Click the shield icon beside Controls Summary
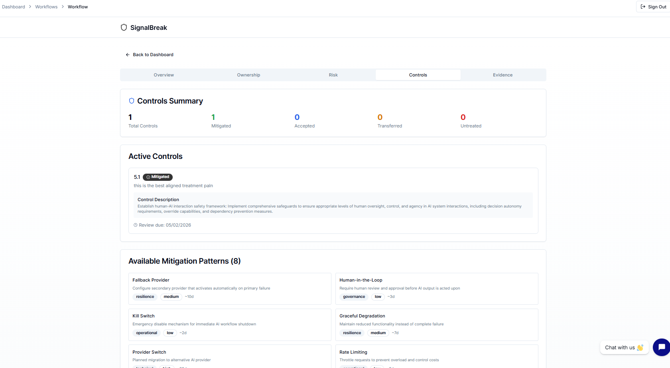This screenshot has height=368, width=670. 131,100
